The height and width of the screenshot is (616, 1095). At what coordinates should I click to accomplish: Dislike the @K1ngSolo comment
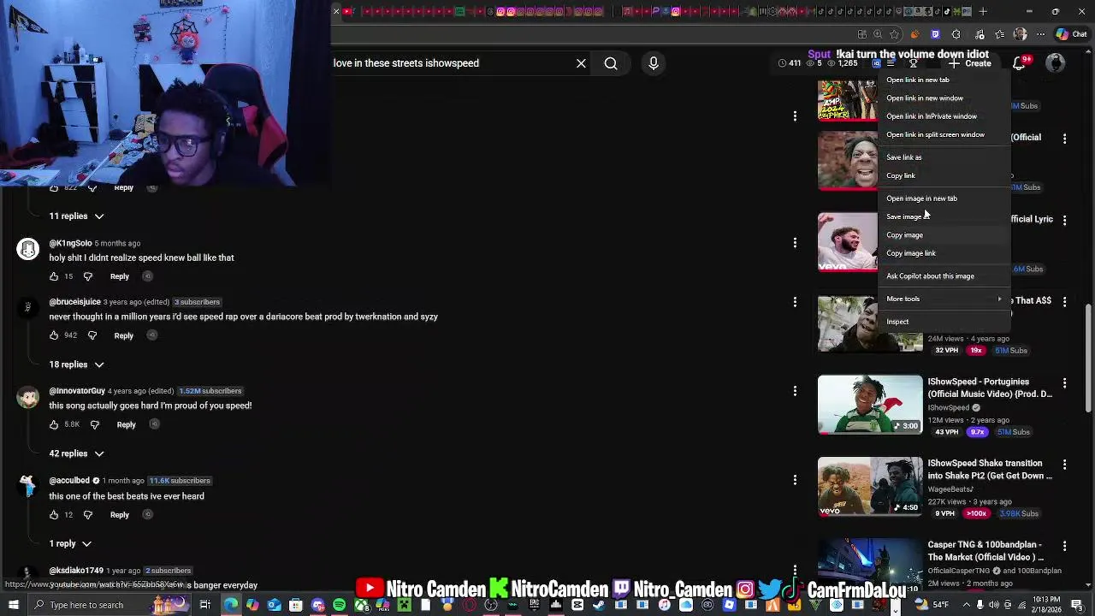(88, 276)
